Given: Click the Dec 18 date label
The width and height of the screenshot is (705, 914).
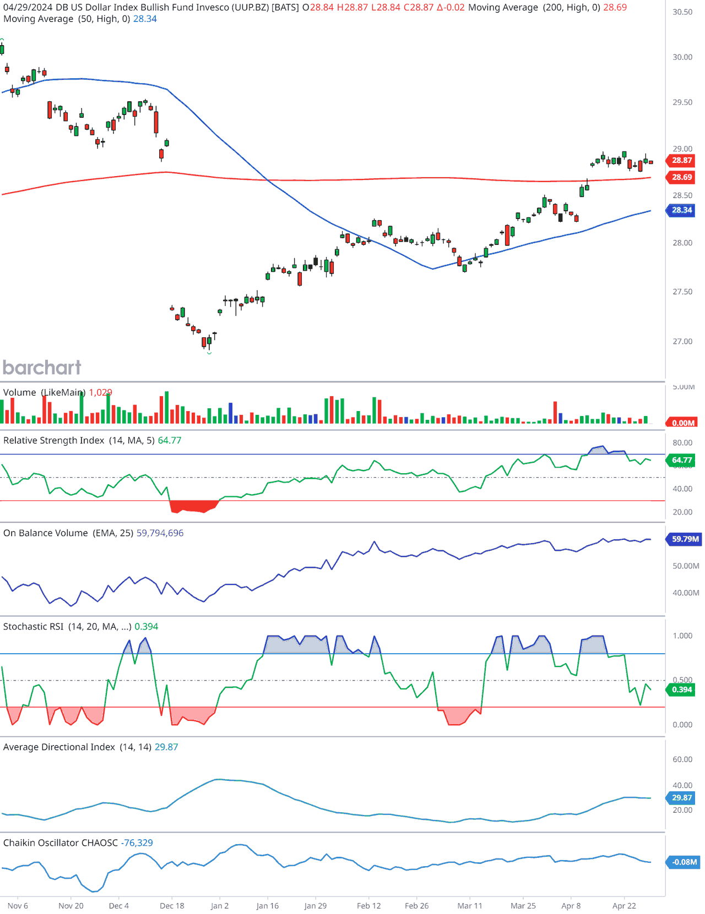Looking at the screenshot, I should click(172, 906).
